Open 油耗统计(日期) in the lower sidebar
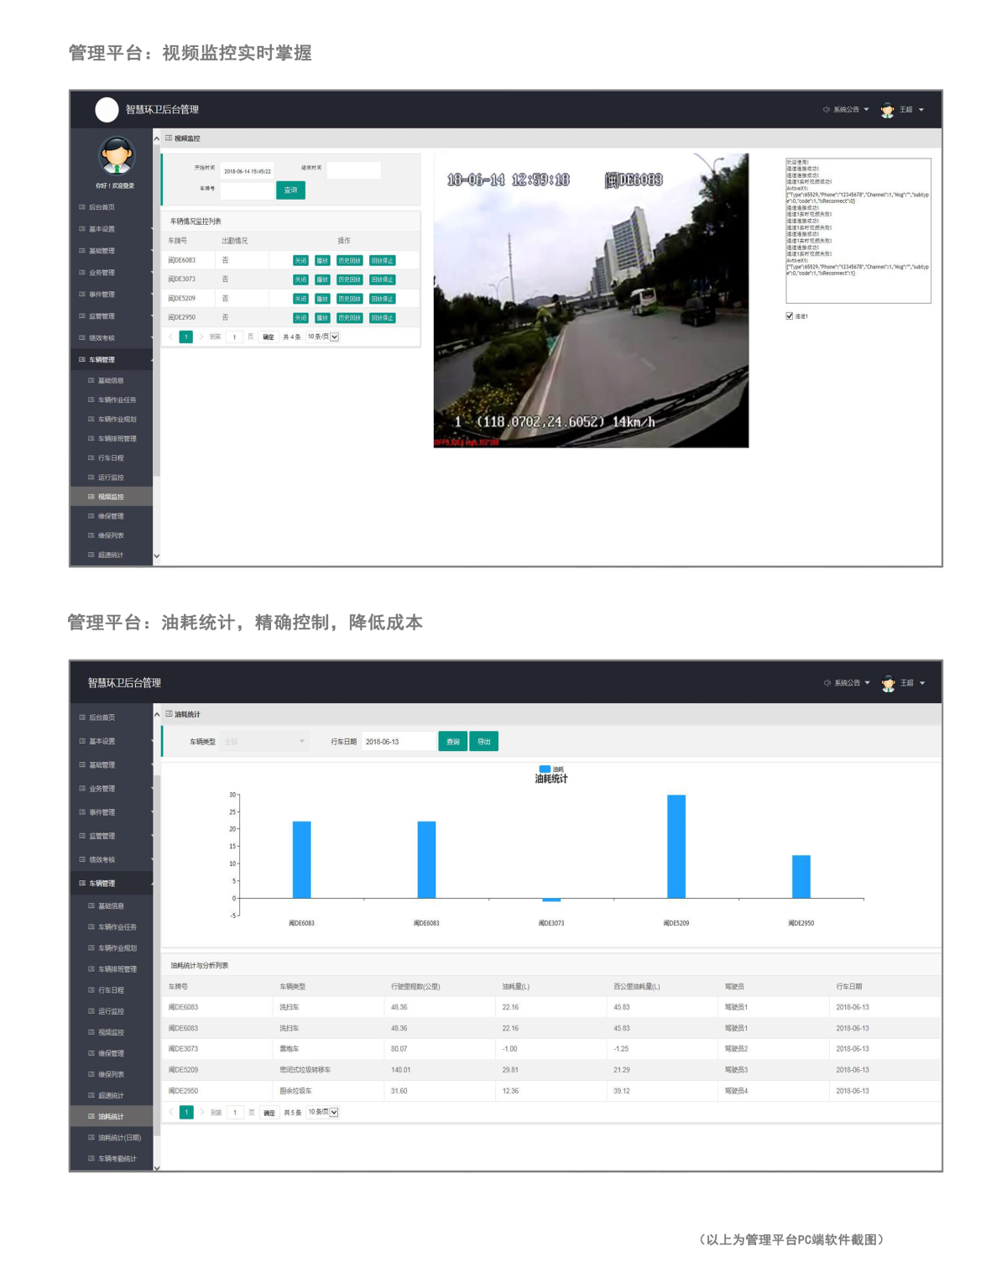 click(x=119, y=1138)
